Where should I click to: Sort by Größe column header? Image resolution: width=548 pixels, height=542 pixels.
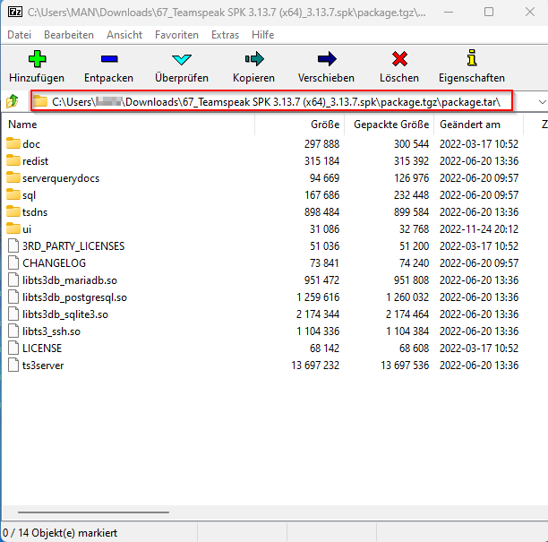(325, 125)
